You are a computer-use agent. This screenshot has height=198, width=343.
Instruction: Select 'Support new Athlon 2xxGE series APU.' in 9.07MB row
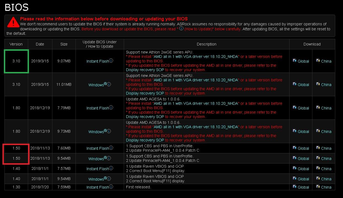[x=160, y=52]
